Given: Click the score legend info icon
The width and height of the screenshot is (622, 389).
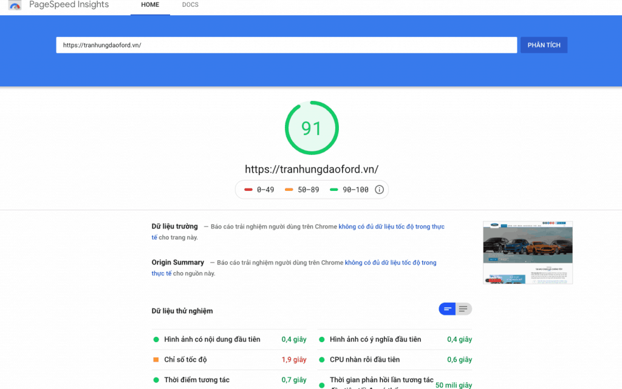Looking at the screenshot, I should (x=379, y=190).
